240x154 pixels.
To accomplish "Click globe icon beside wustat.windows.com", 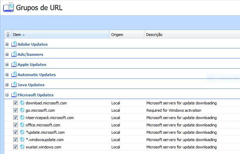I will coord(22,147).
